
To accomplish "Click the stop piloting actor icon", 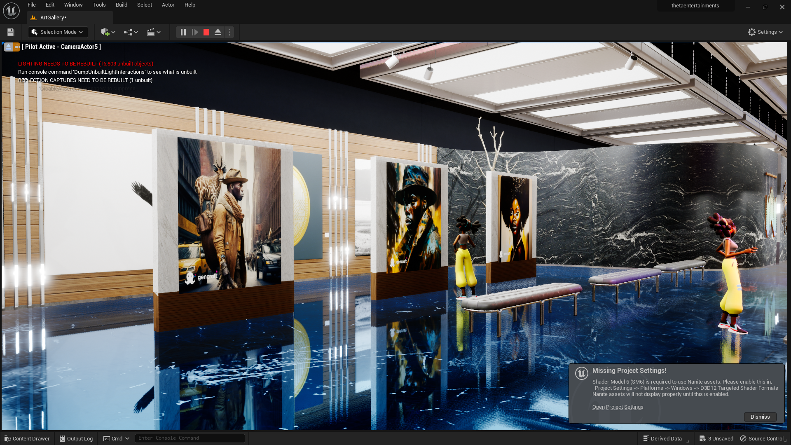I will (x=8, y=47).
